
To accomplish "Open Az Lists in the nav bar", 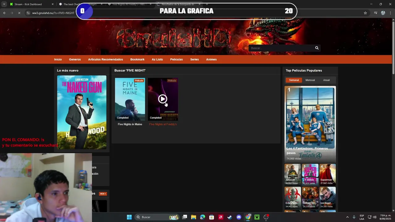I will pos(157,60).
